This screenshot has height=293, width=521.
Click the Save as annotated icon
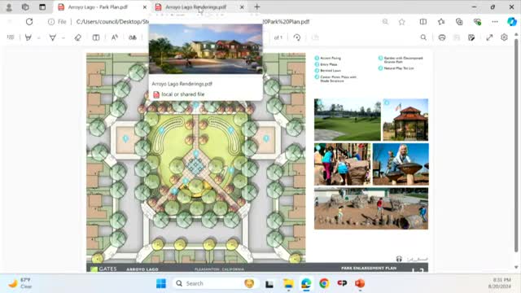pyautogui.click(x=471, y=37)
